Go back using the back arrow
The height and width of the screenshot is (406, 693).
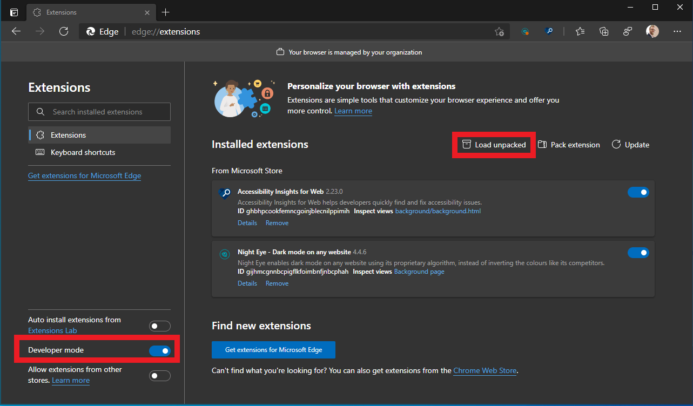(x=16, y=31)
